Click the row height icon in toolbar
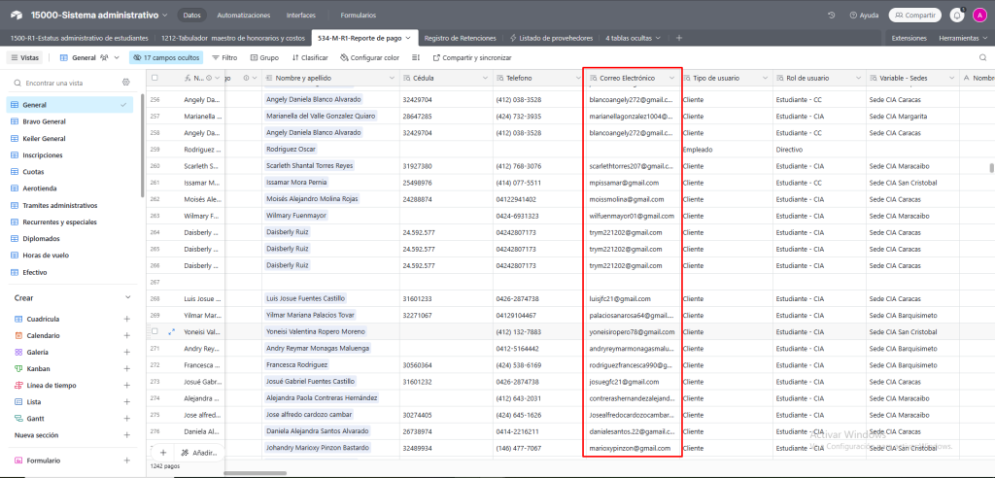 [x=416, y=57]
